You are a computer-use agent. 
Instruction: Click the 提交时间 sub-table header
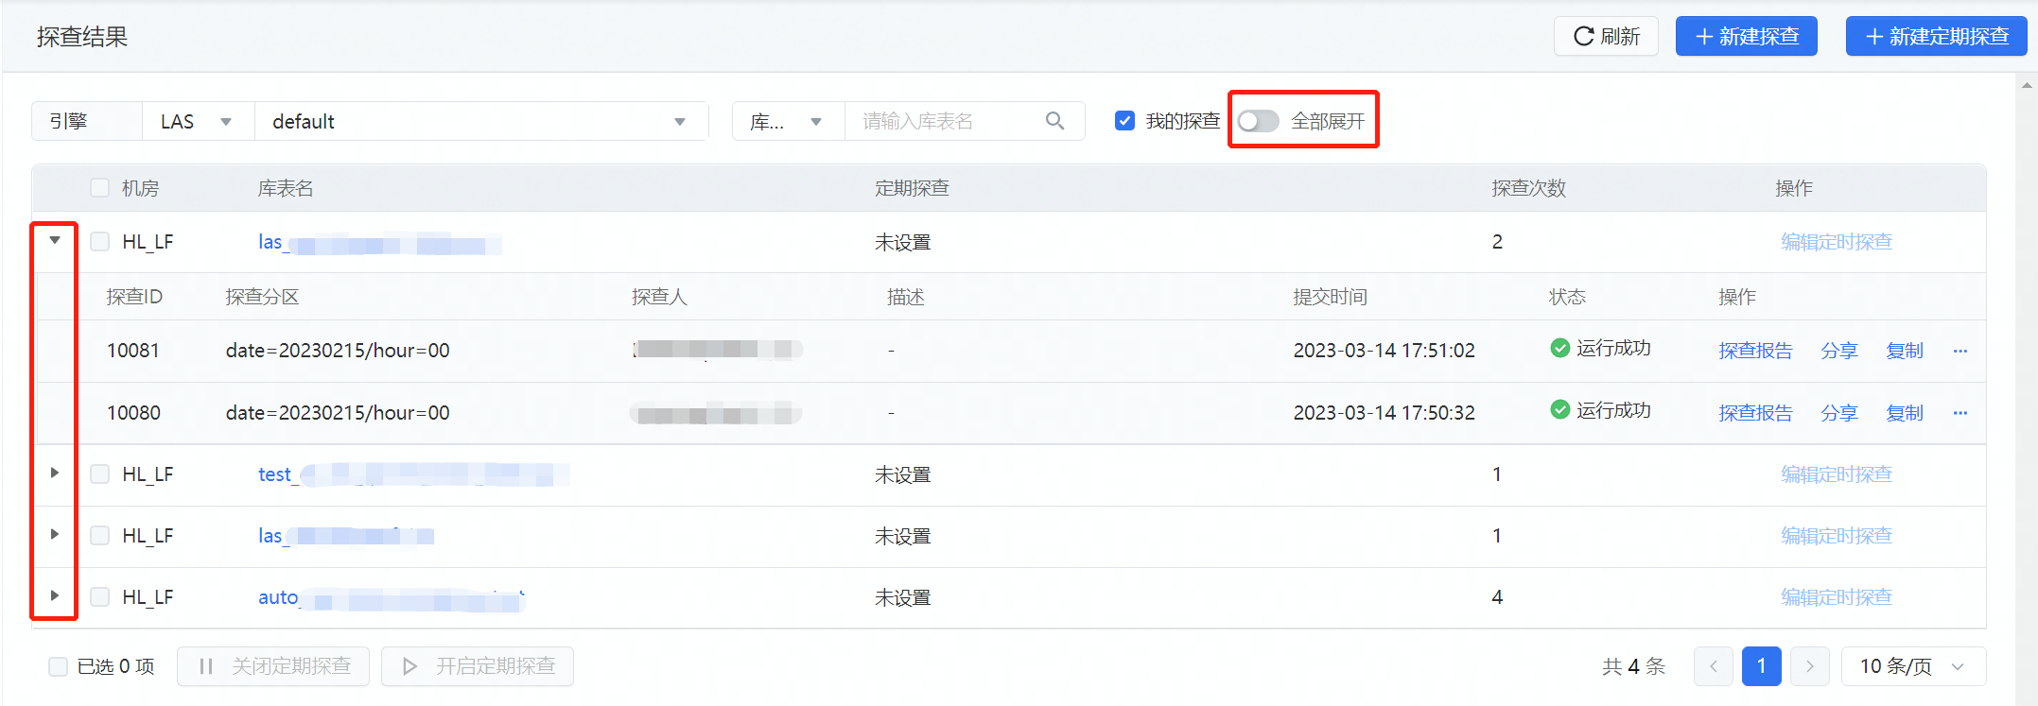click(x=1330, y=297)
